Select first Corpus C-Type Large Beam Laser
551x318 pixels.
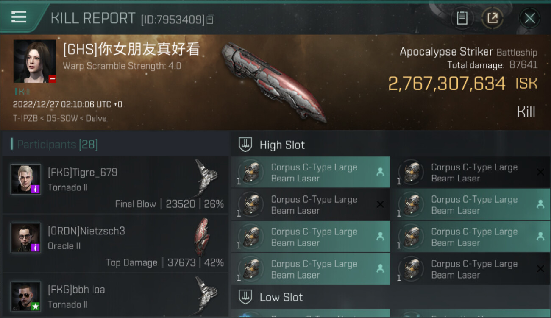[x=311, y=173]
